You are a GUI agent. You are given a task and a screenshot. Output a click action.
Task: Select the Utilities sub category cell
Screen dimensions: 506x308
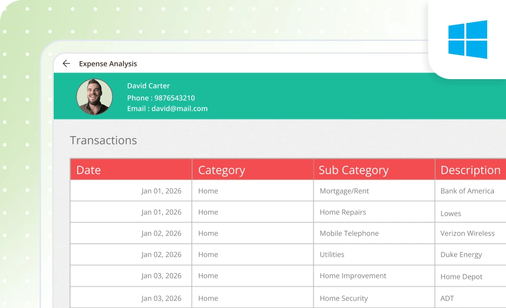(x=374, y=254)
